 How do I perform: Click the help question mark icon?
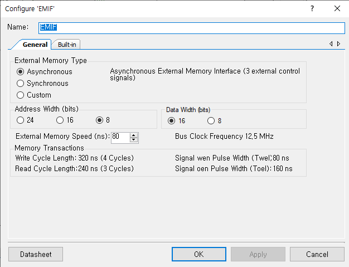[x=312, y=8]
